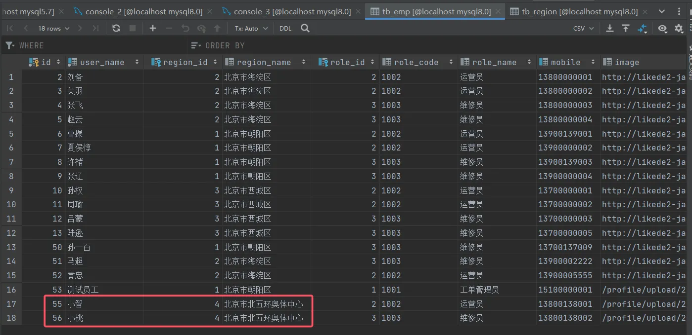Go to first page of rows
Screen dimensions: 692x335
click(10, 28)
